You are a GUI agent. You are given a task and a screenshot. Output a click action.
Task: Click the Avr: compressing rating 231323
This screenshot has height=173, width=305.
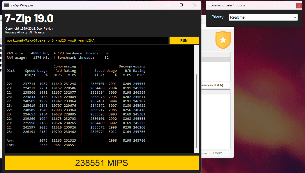click(x=70, y=140)
